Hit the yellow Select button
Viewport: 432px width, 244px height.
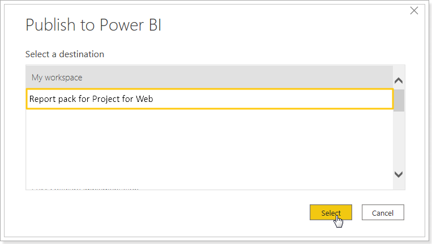331,212
